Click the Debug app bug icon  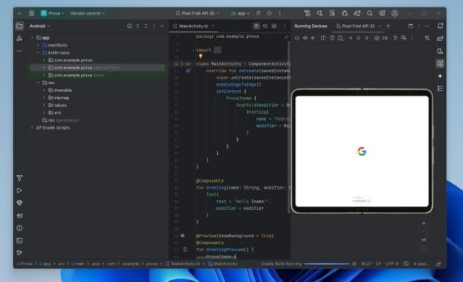pos(269,14)
